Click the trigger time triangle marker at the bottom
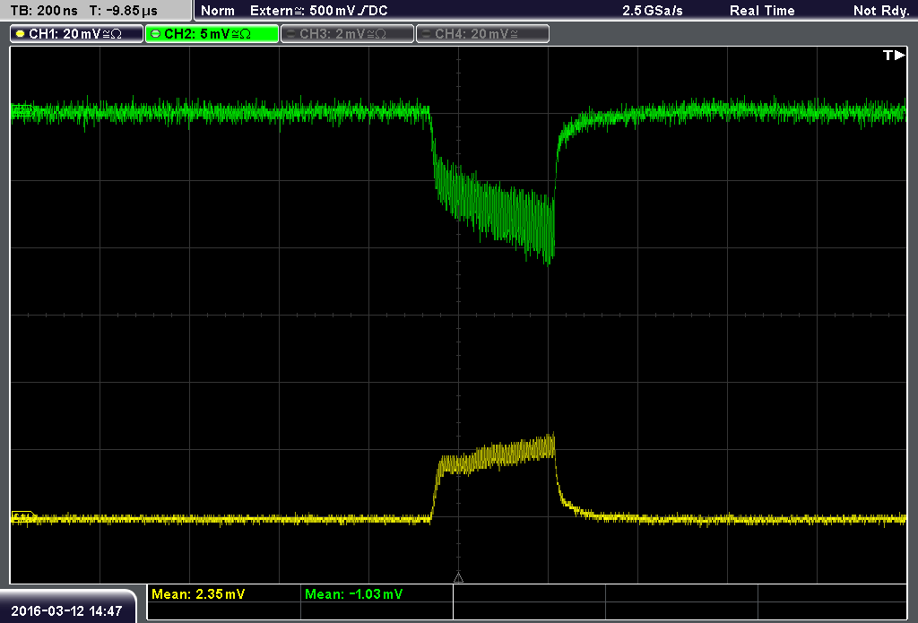 click(458, 578)
